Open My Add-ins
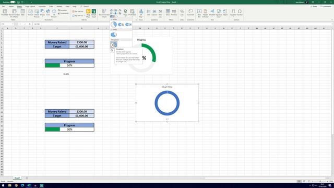The width and height of the screenshot is (334, 188). [78, 16]
